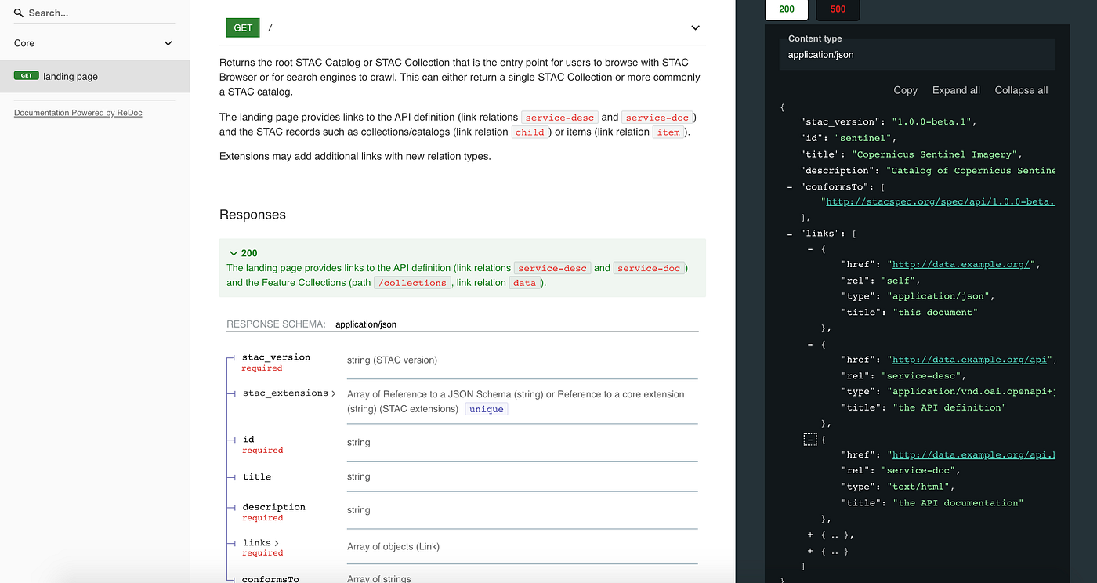Click the string (STAC version) type text
The width and height of the screenshot is (1097, 583).
[x=392, y=360]
